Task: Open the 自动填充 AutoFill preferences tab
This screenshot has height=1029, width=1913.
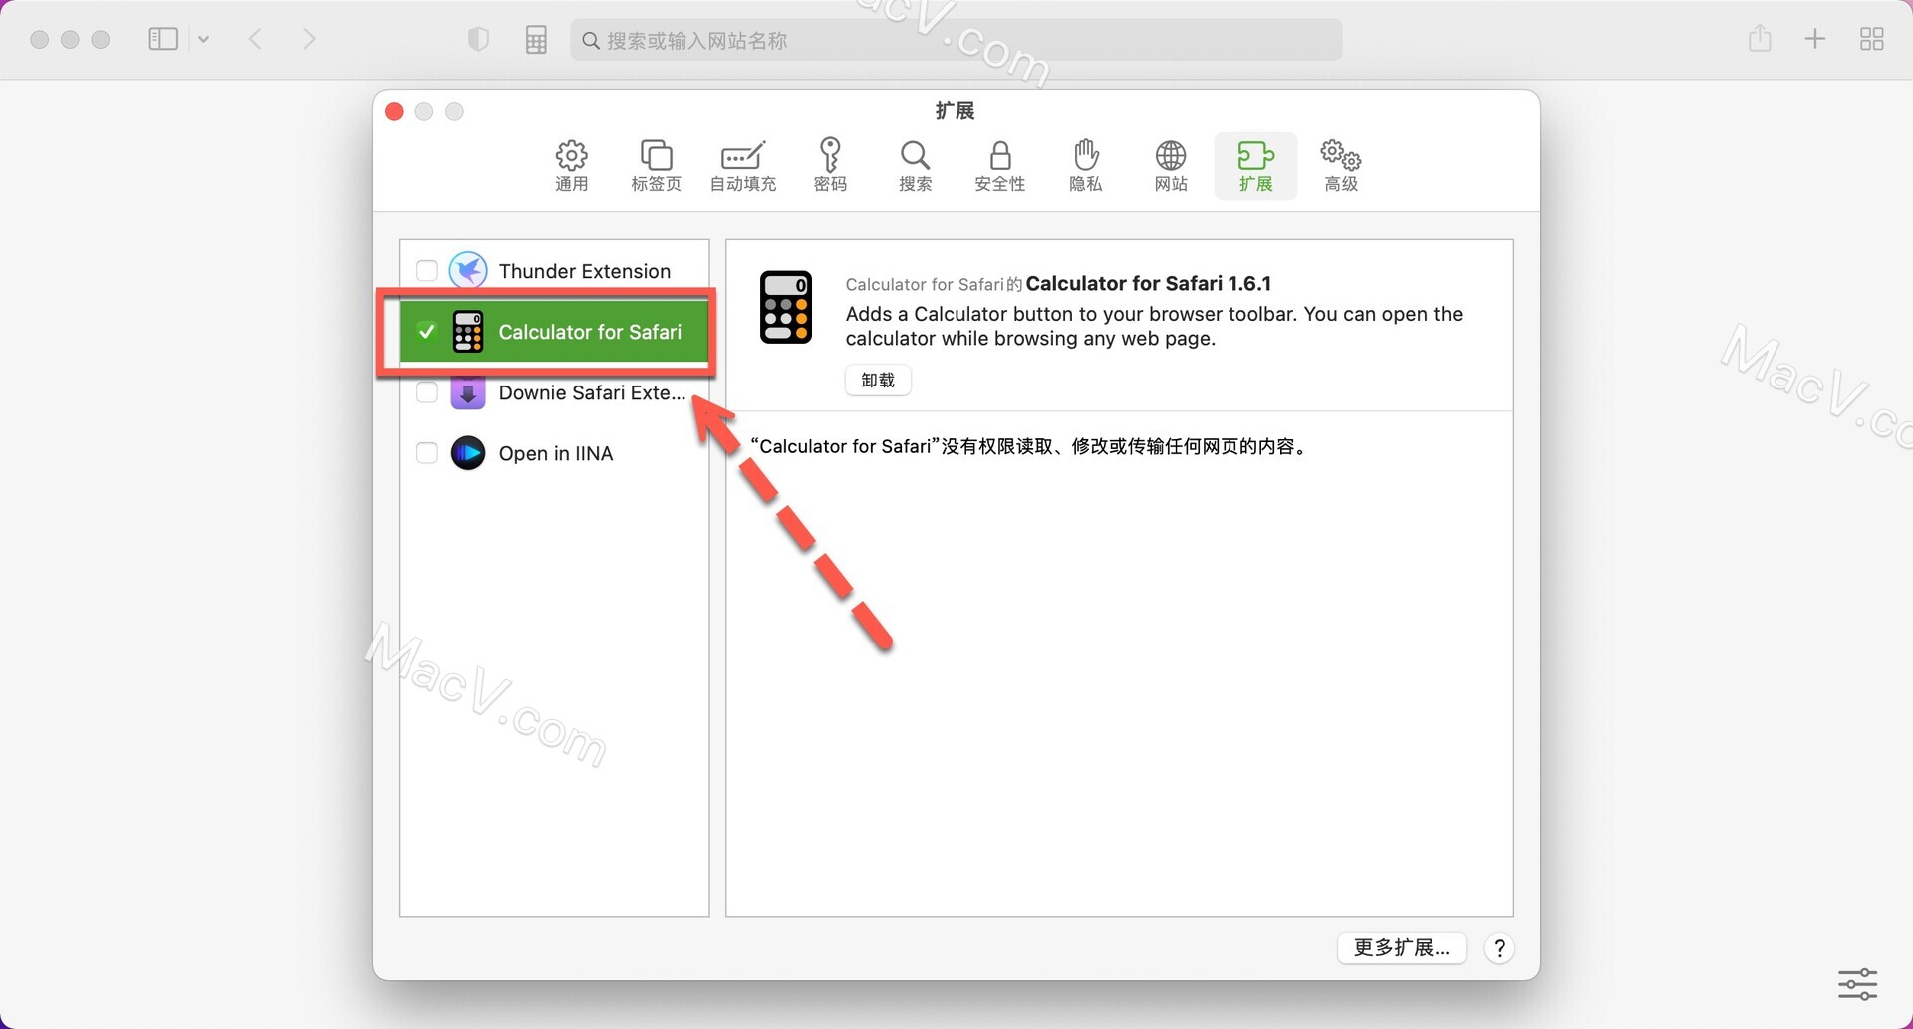Action: 742,166
